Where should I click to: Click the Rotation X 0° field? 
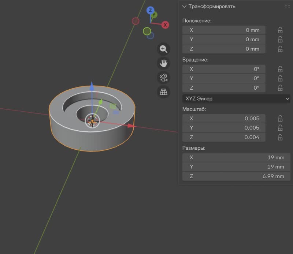point(224,69)
